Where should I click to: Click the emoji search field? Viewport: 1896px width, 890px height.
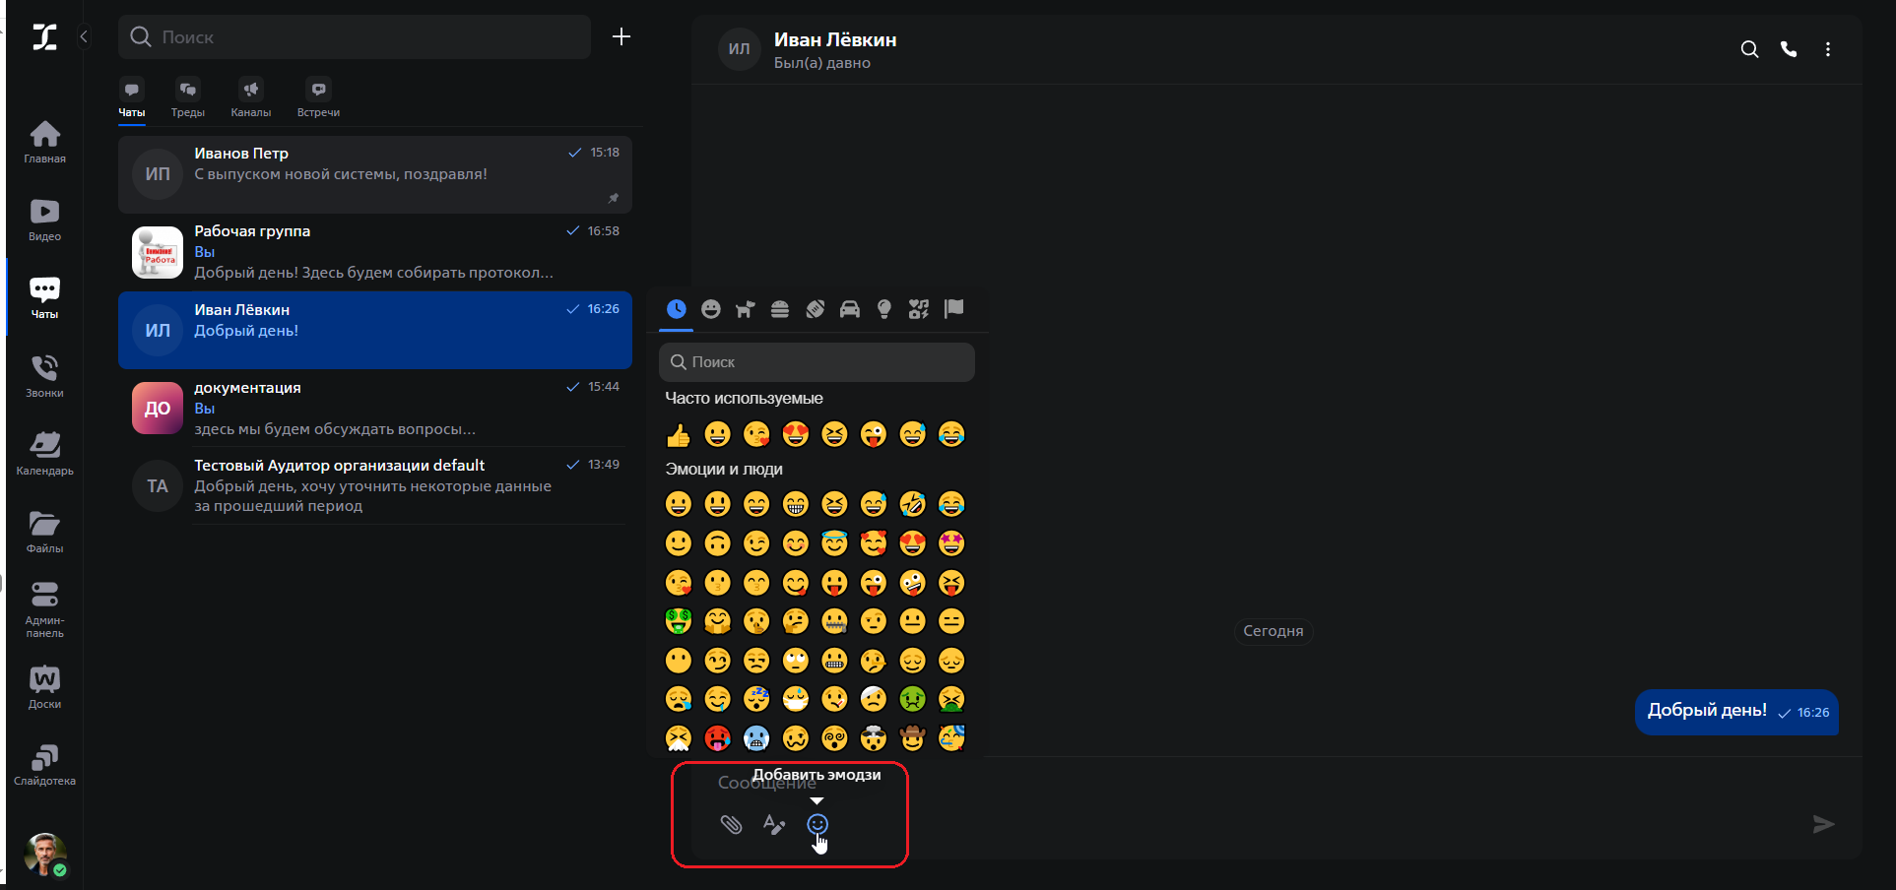(x=817, y=362)
